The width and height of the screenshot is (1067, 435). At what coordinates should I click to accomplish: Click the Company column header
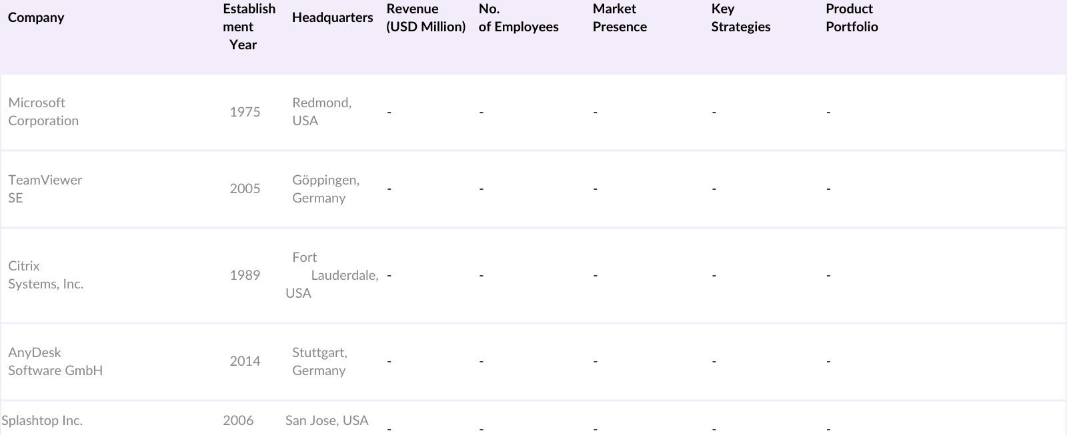click(36, 17)
